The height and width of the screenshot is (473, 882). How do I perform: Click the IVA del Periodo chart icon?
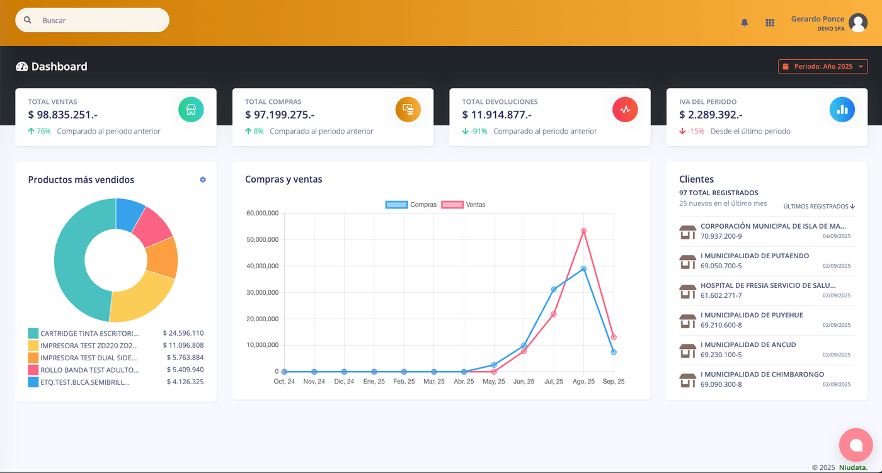[x=842, y=110]
